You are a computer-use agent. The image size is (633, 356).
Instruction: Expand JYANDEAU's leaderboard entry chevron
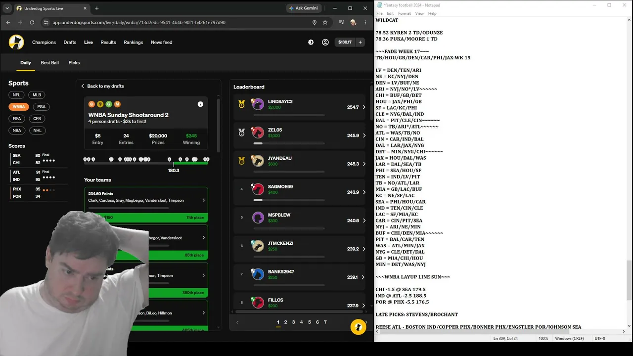tap(364, 164)
